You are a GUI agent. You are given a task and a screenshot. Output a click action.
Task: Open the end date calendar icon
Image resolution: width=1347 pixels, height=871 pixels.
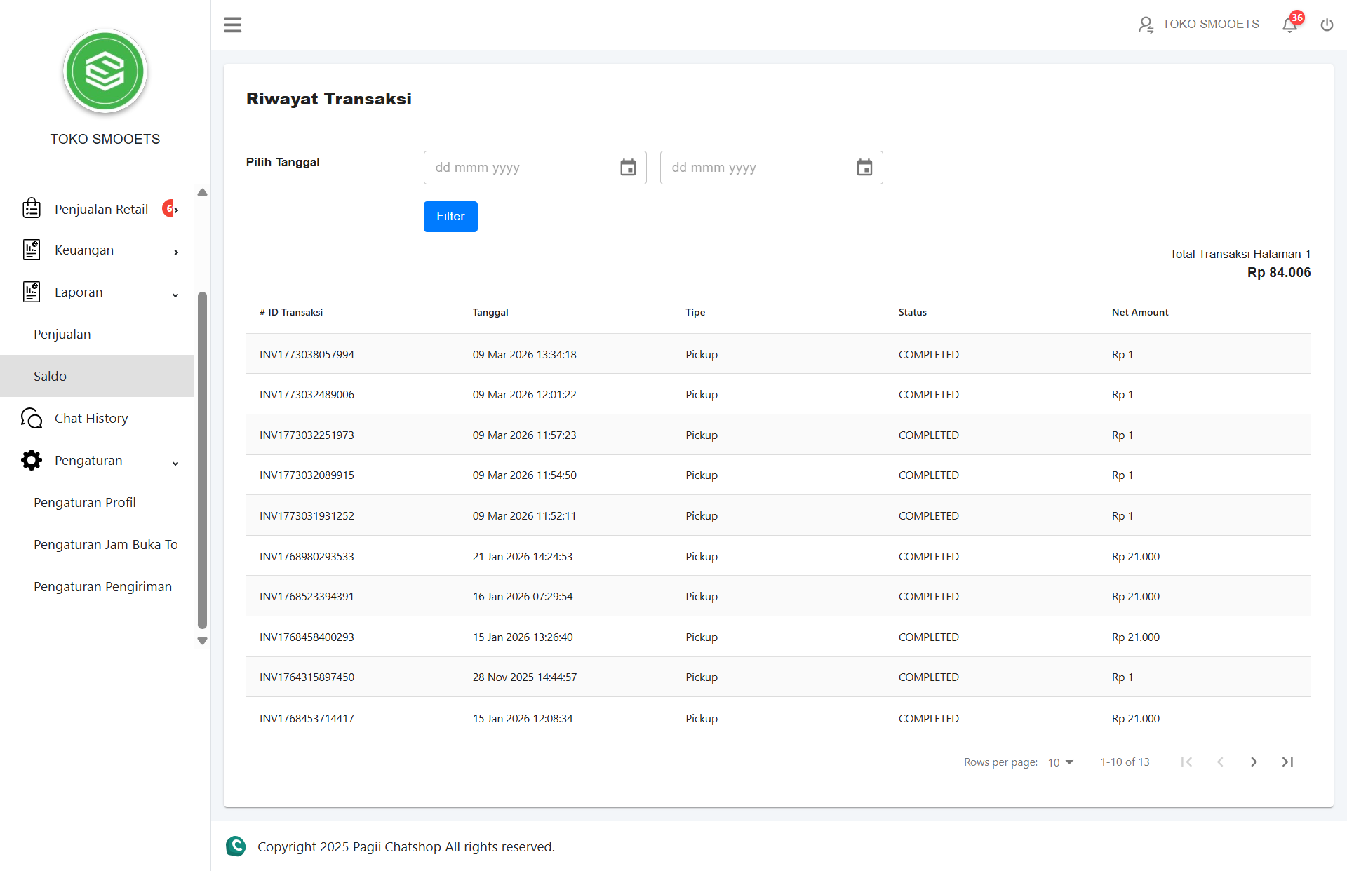tap(864, 168)
